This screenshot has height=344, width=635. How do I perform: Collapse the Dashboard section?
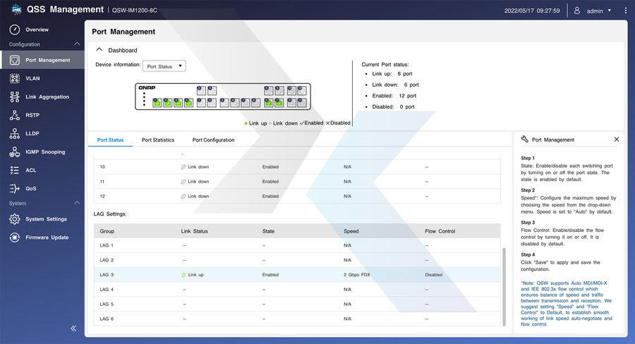click(99, 50)
